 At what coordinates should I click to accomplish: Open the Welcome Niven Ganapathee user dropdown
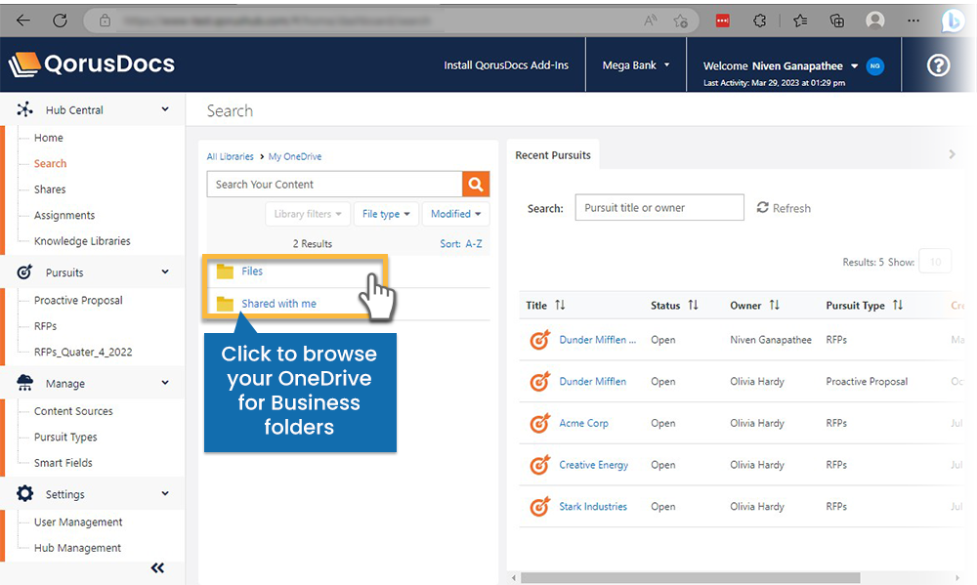780,66
